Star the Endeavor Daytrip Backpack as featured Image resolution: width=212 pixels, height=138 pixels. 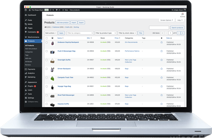click(x=161, y=43)
